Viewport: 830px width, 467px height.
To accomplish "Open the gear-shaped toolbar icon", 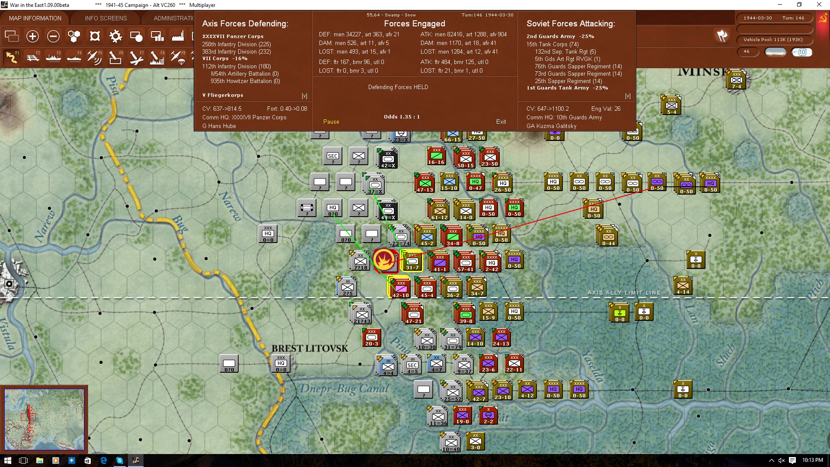I will click(x=115, y=36).
